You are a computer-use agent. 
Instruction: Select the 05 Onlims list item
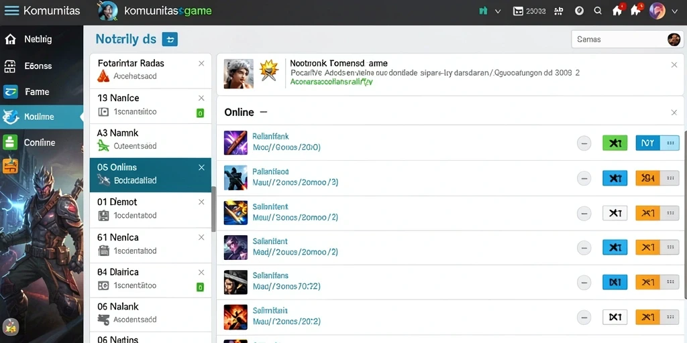(150, 175)
